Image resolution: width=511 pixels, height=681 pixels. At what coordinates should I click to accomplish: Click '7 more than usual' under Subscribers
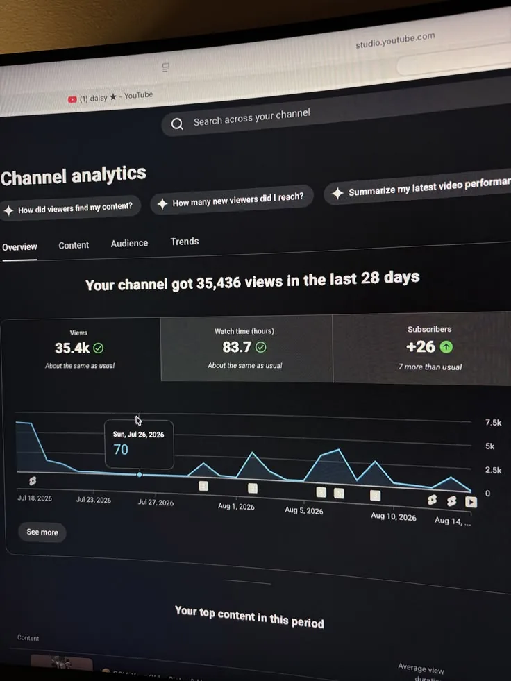430,367
